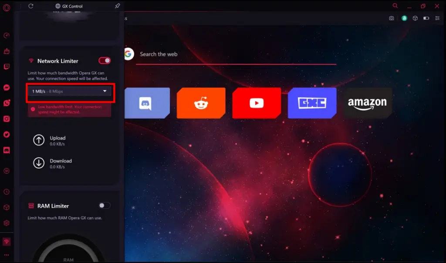446x263 pixels.
Task: Open Extensions cube icon in sidebar
Action: [x=7, y=208]
